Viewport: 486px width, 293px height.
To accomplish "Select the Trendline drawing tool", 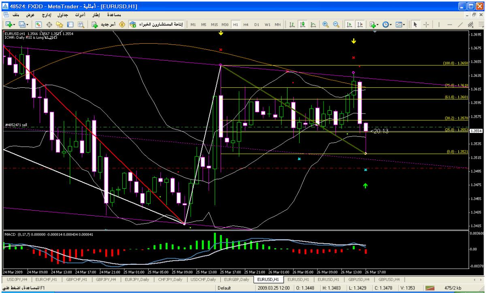I will coord(460,24).
